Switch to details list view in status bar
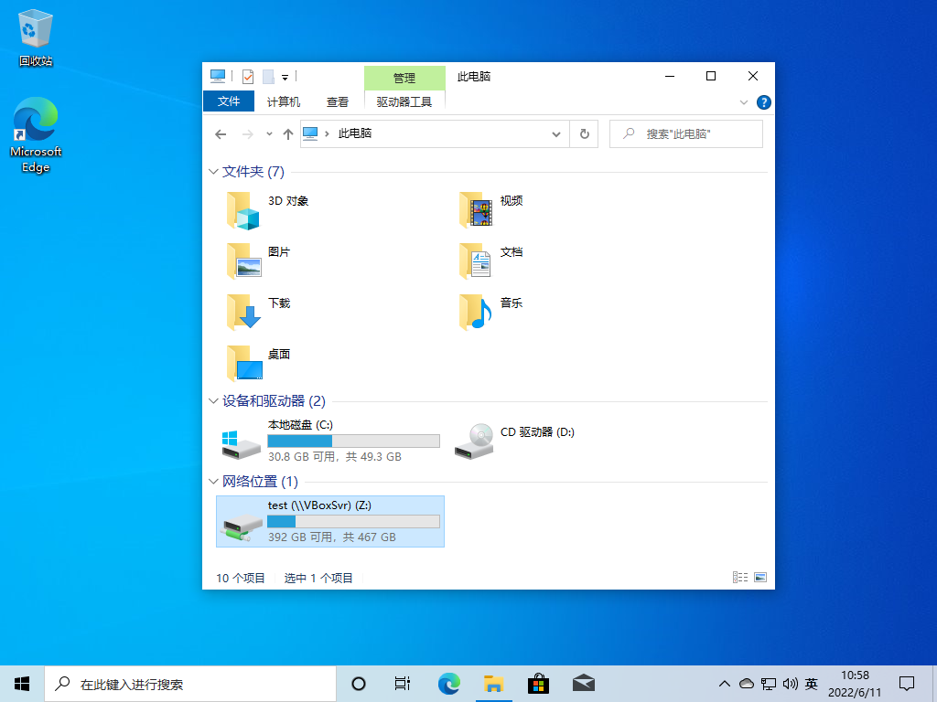 (740, 577)
